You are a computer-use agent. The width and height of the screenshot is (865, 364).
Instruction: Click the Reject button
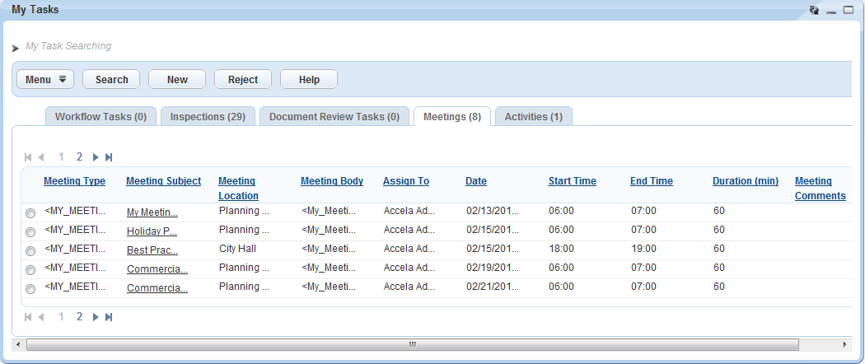tap(243, 80)
